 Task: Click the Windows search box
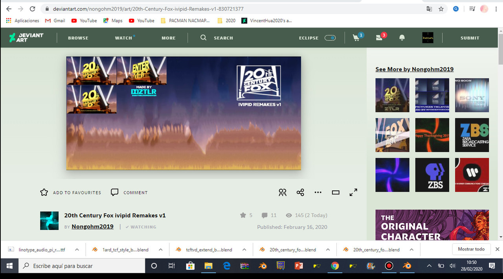82,266
